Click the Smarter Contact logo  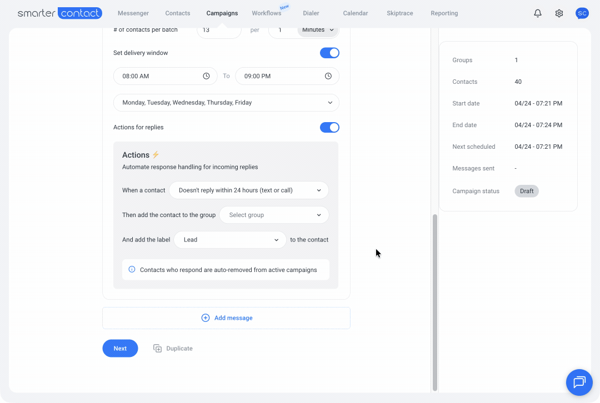pyautogui.click(x=59, y=13)
